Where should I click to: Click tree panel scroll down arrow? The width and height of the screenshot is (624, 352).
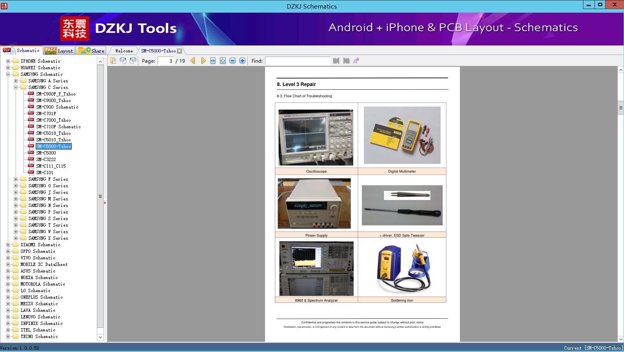point(100,337)
